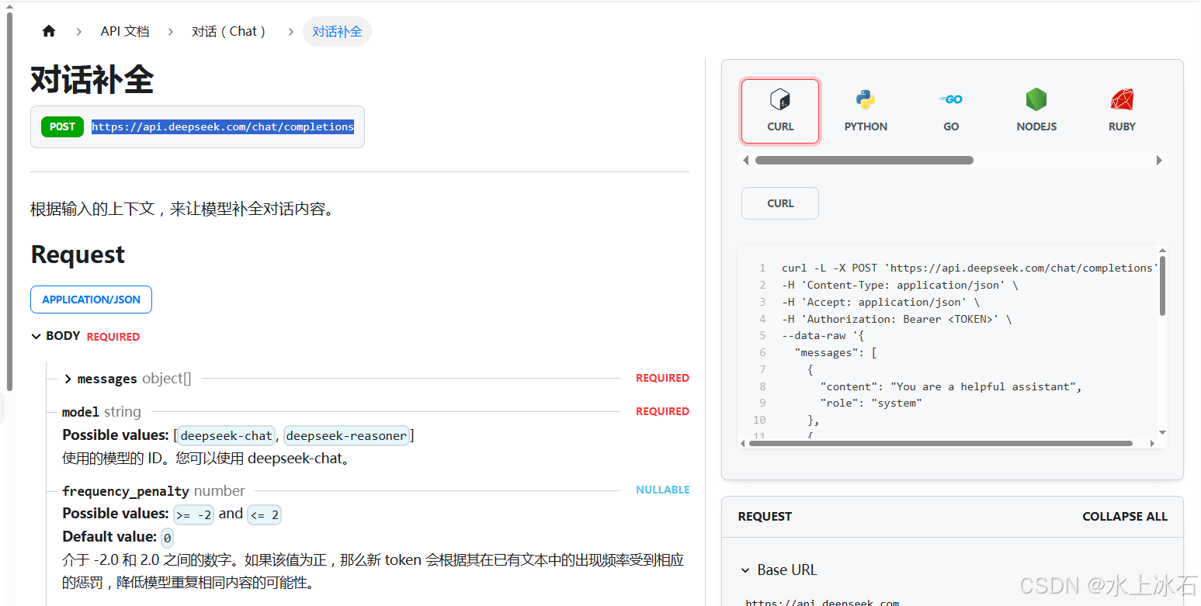Click left arrow of language tabs scrollbar
The height and width of the screenshot is (606, 1201).
click(x=746, y=161)
